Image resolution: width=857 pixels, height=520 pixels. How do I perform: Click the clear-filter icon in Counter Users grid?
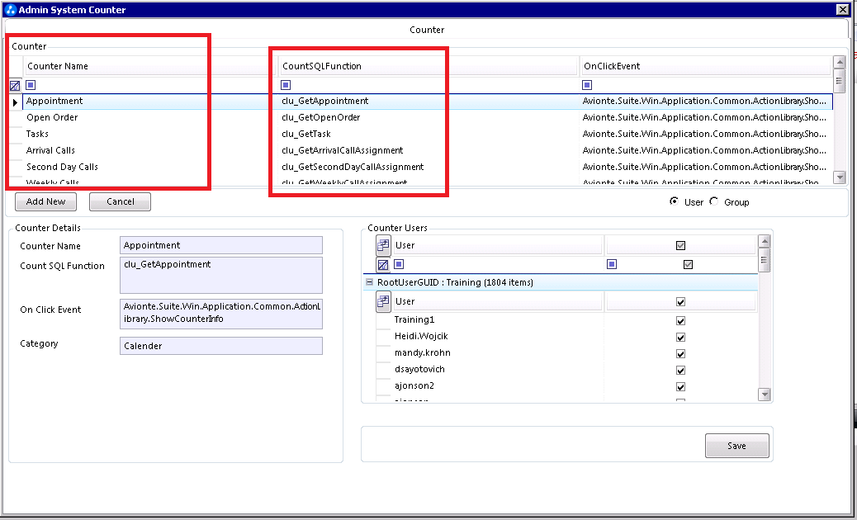point(381,264)
